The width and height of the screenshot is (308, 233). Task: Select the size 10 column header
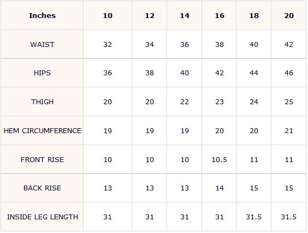108,15
